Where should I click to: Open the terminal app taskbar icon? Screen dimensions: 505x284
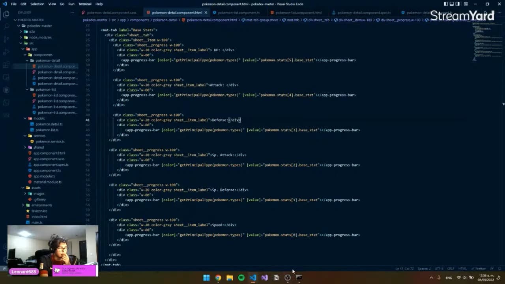(x=299, y=278)
